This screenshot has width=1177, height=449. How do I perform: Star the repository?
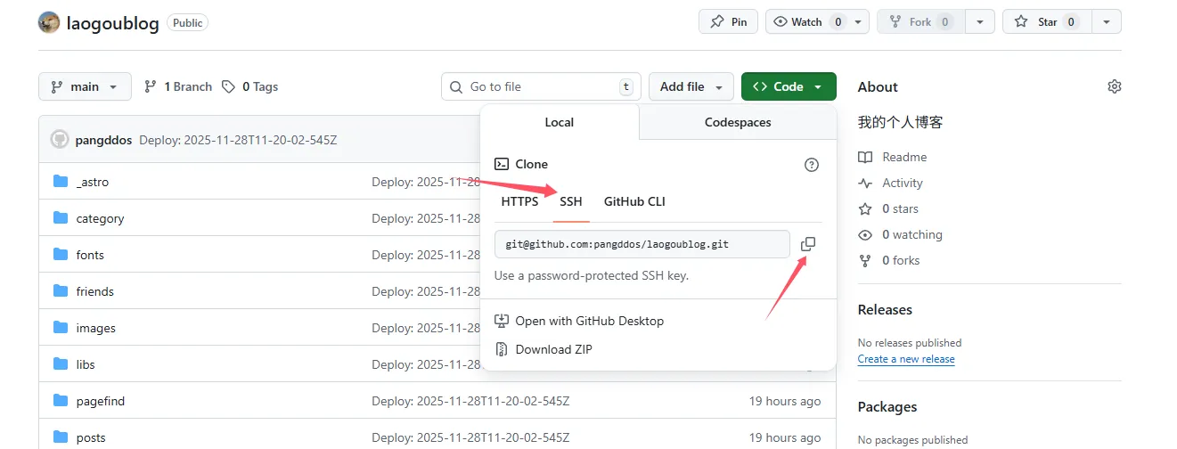(x=1048, y=22)
